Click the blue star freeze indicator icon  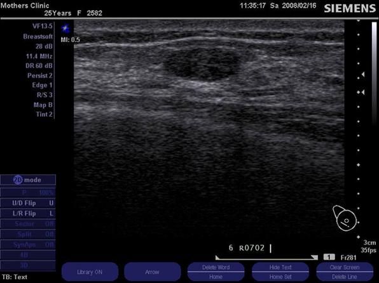point(65,29)
